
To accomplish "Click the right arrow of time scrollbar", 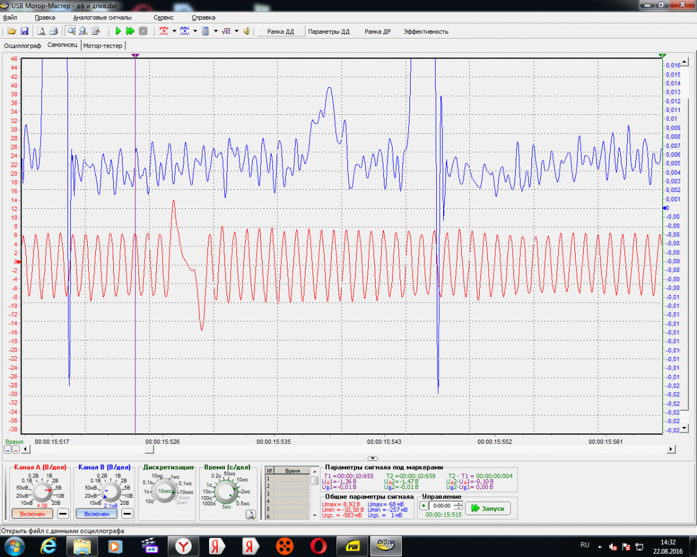I will coord(671,449).
